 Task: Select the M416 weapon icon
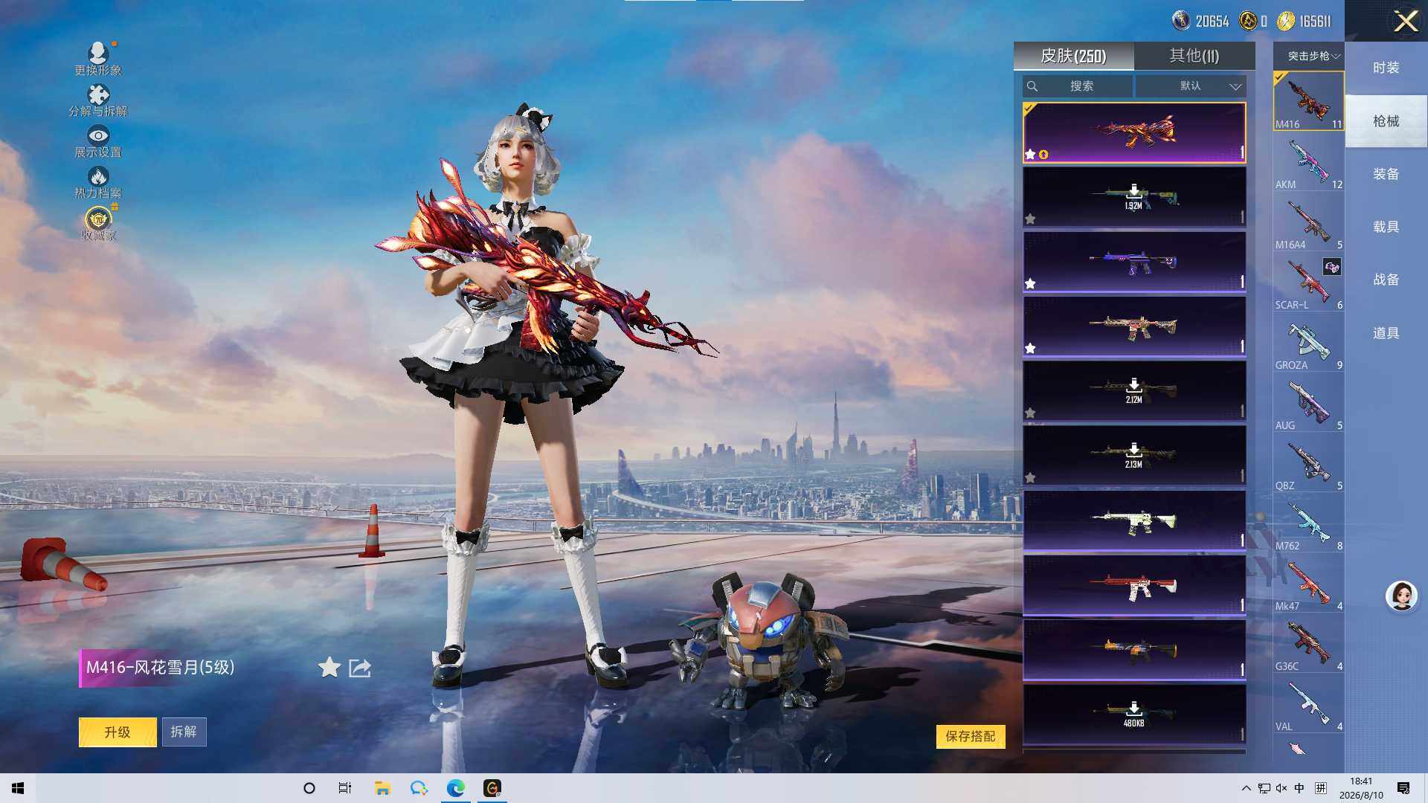[1308, 101]
